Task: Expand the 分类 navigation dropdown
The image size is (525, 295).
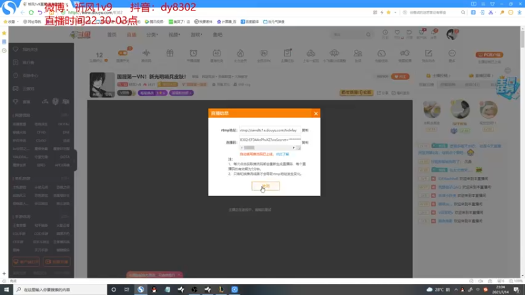Action: coord(152,35)
